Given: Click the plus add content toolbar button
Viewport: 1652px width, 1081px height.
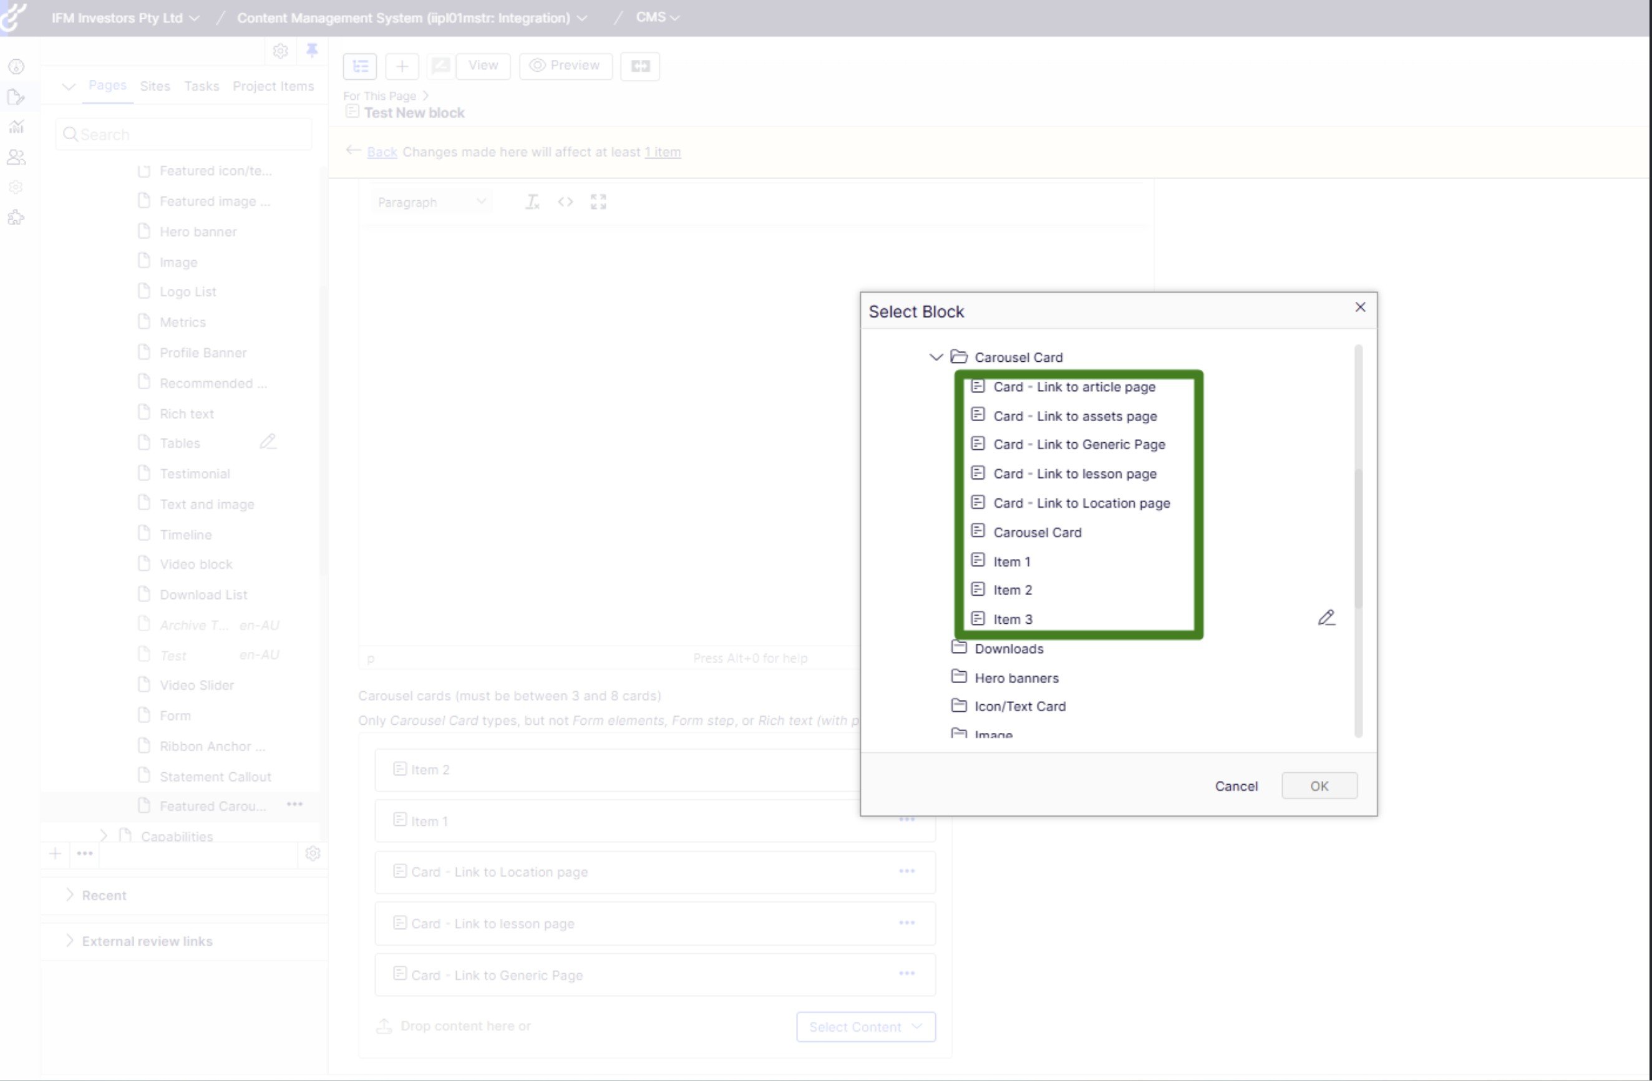Looking at the screenshot, I should (x=401, y=66).
